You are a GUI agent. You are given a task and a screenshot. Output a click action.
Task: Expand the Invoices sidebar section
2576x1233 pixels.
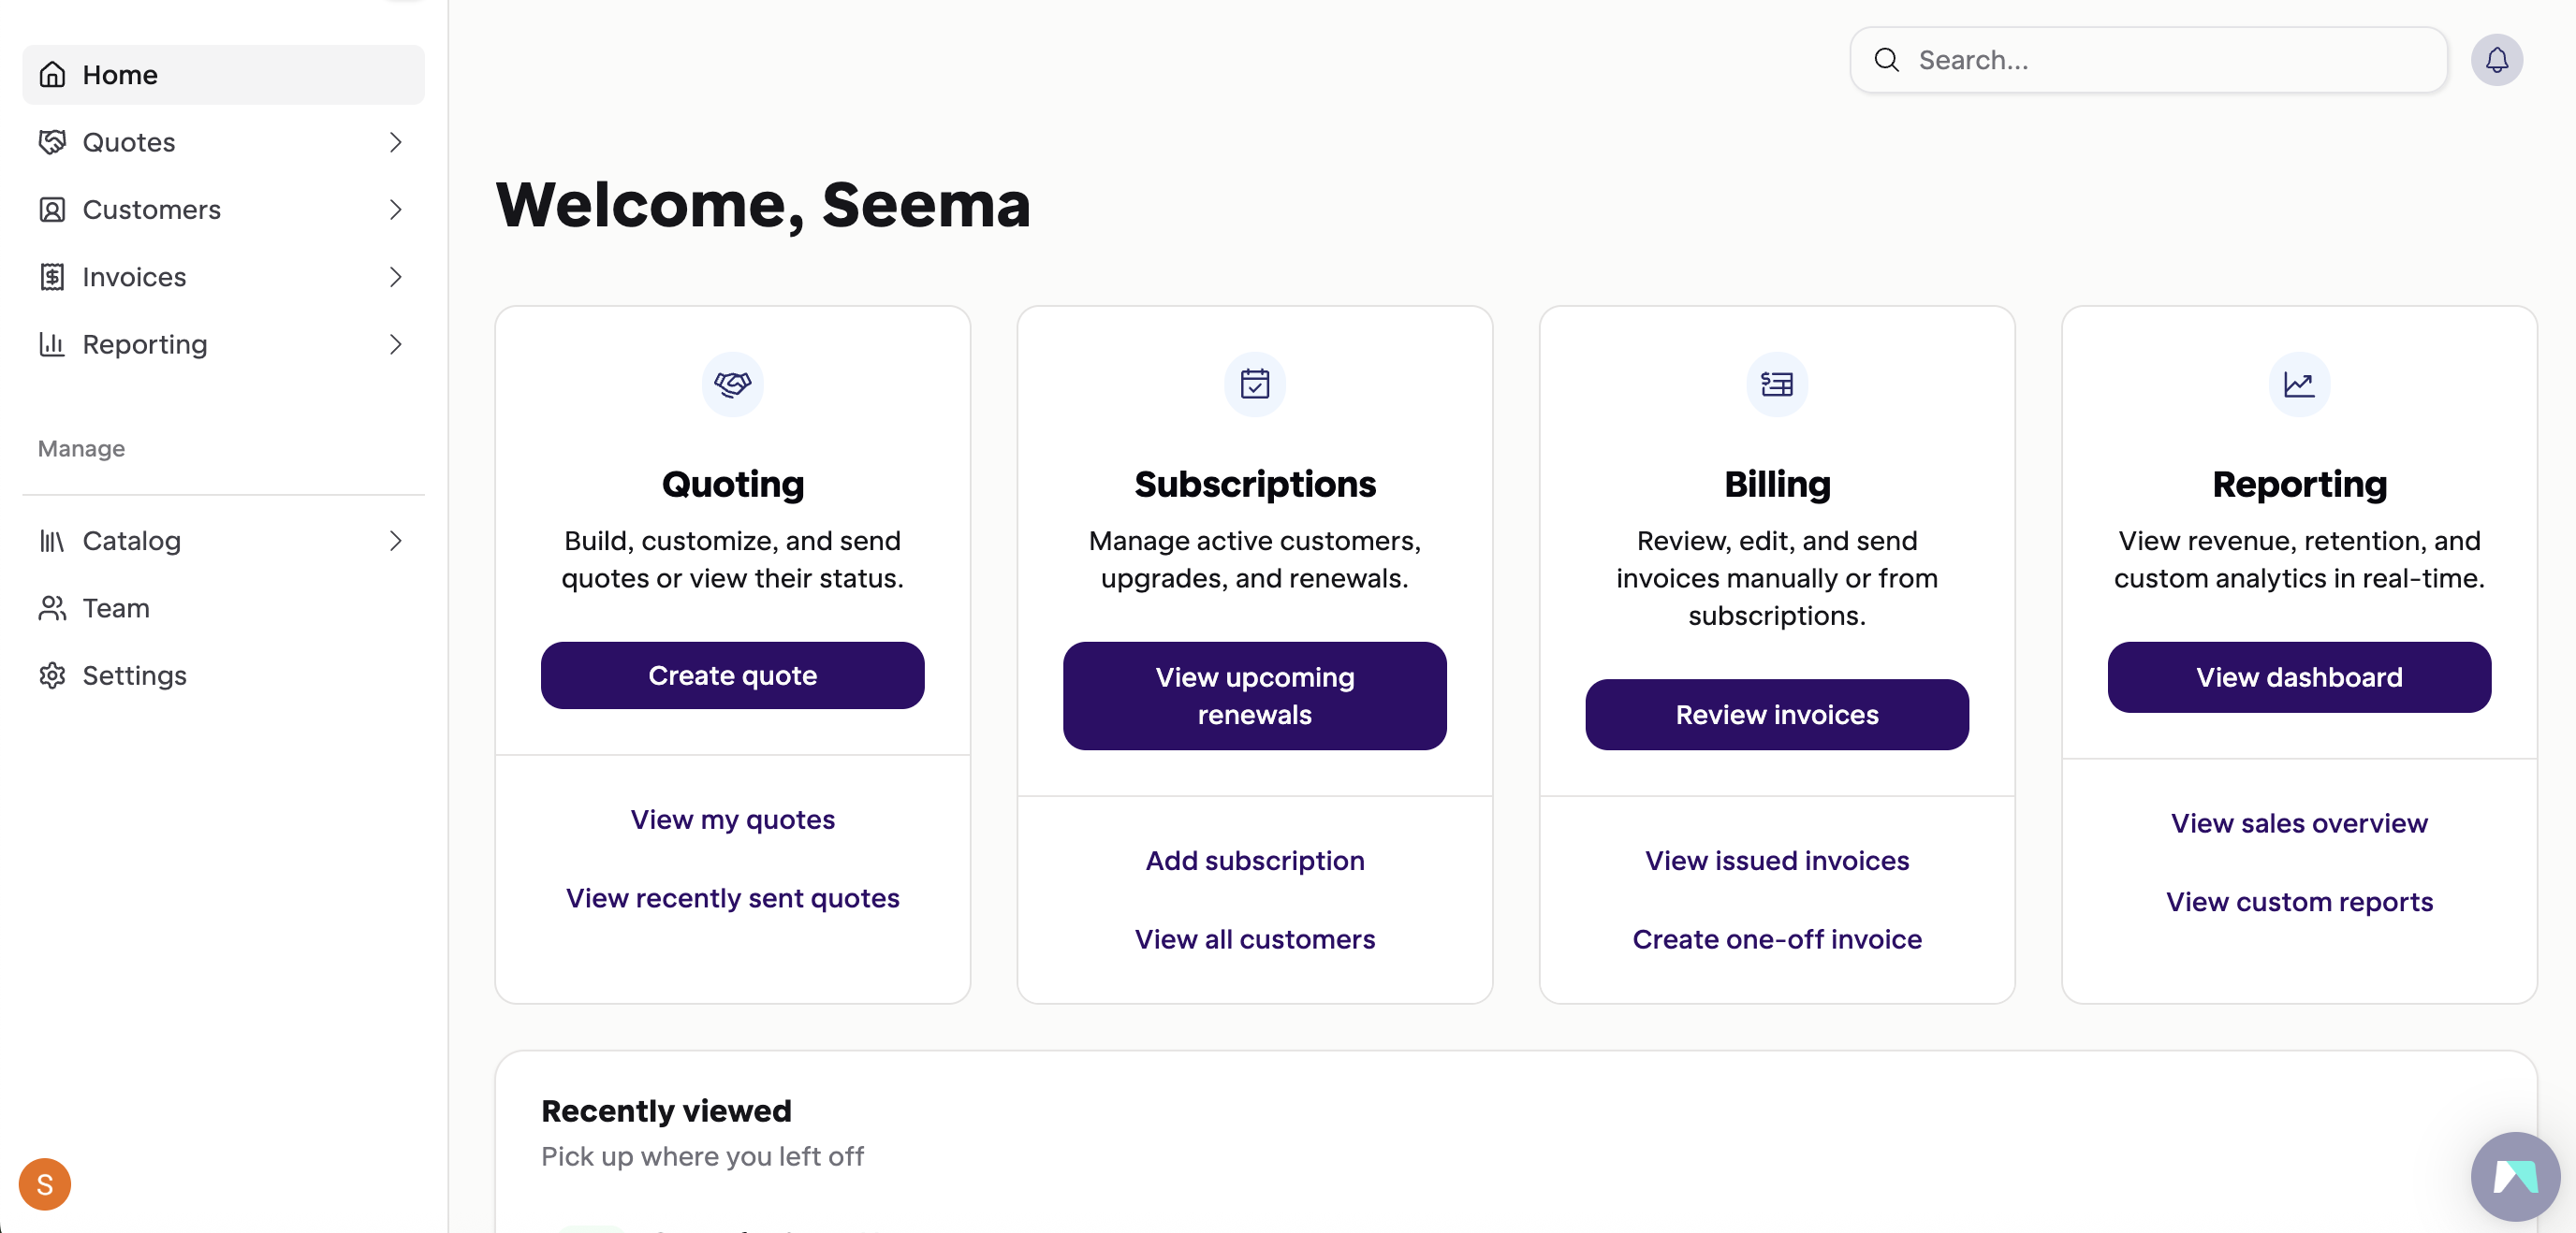point(396,277)
